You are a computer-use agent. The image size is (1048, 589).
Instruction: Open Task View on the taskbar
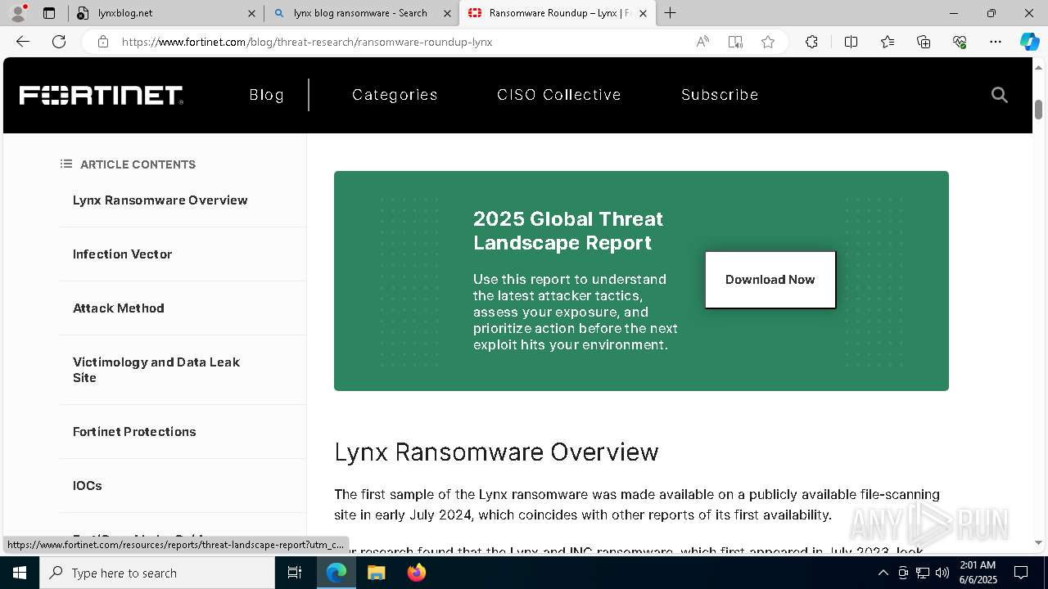pos(295,573)
